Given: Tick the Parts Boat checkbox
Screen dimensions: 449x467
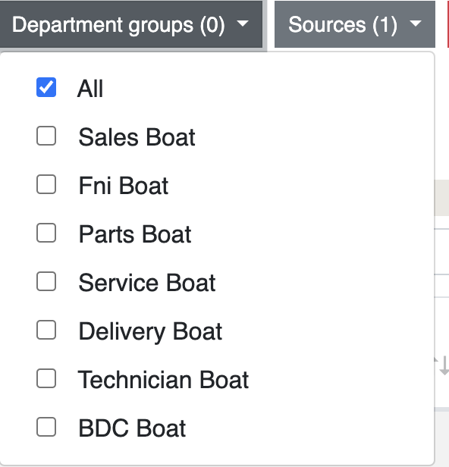Looking at the screenshot, I should coord(46,233).
